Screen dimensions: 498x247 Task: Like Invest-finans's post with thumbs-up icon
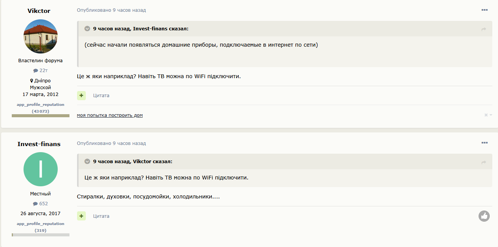(x=484, y=216)
